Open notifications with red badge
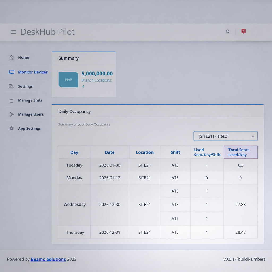The height and width of the screenshot is (272, 272). point(243,31)
